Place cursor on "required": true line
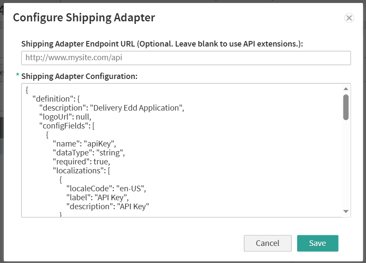This screenshot has height=263, width=366. click(81, 161)
